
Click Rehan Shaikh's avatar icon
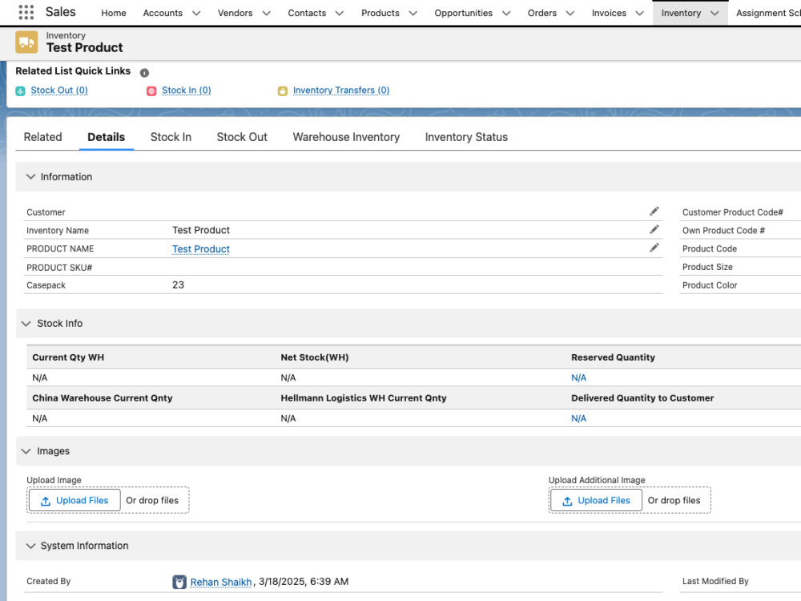(x=179, y=582)
